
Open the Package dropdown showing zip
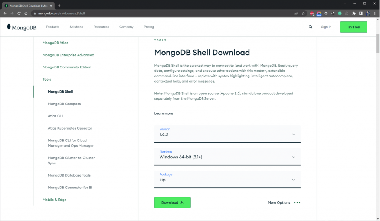[227, 180]
